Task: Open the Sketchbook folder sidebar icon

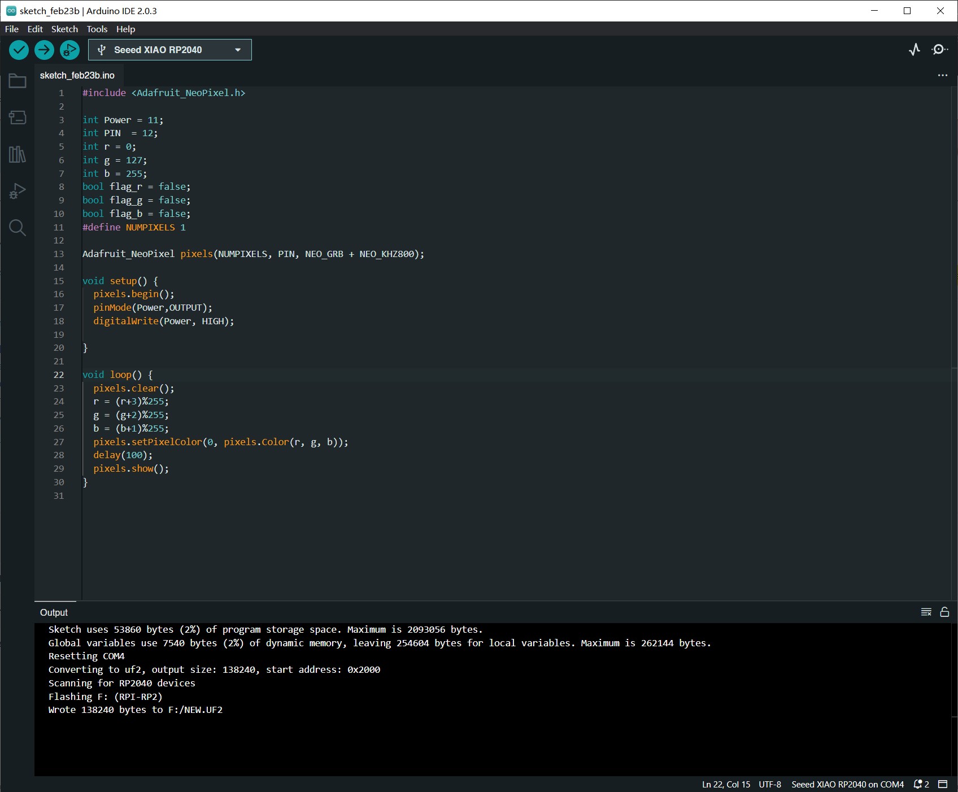Action: pyautogui.click(x=18, y=81)
